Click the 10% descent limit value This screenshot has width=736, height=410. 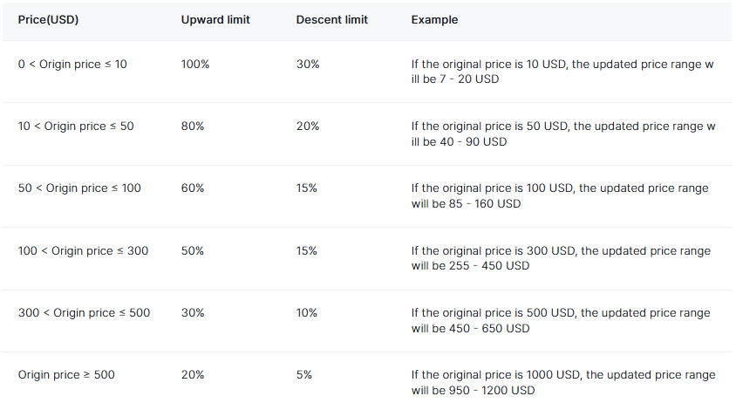coord(307,313)
